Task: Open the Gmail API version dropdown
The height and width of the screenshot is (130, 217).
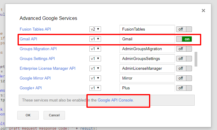Action: click(95, 39)
